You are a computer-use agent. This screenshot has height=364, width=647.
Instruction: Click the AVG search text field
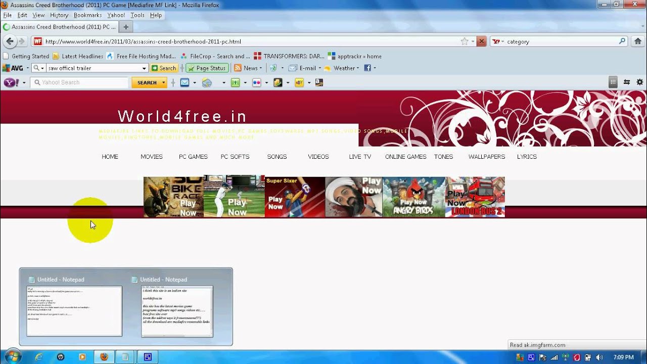point(93,68)
